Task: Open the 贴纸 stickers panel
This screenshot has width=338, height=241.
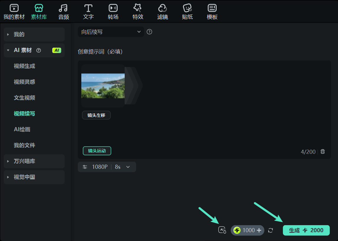Action: point(187,11)
